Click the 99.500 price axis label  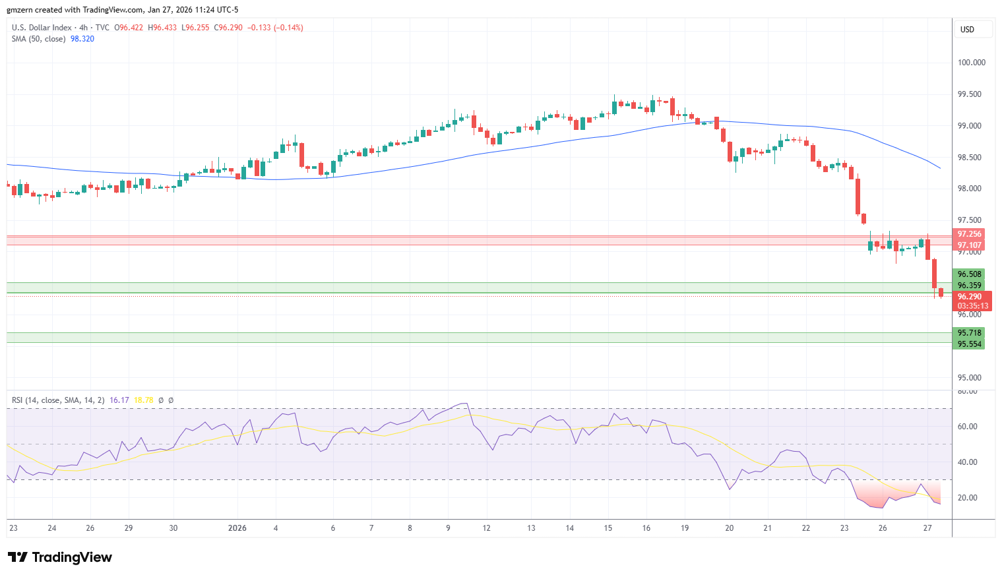[x=970, y=94]
